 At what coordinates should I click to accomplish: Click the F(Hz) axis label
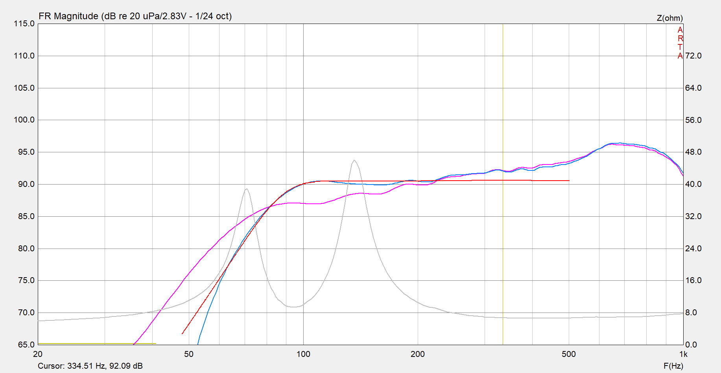point(673,366)
